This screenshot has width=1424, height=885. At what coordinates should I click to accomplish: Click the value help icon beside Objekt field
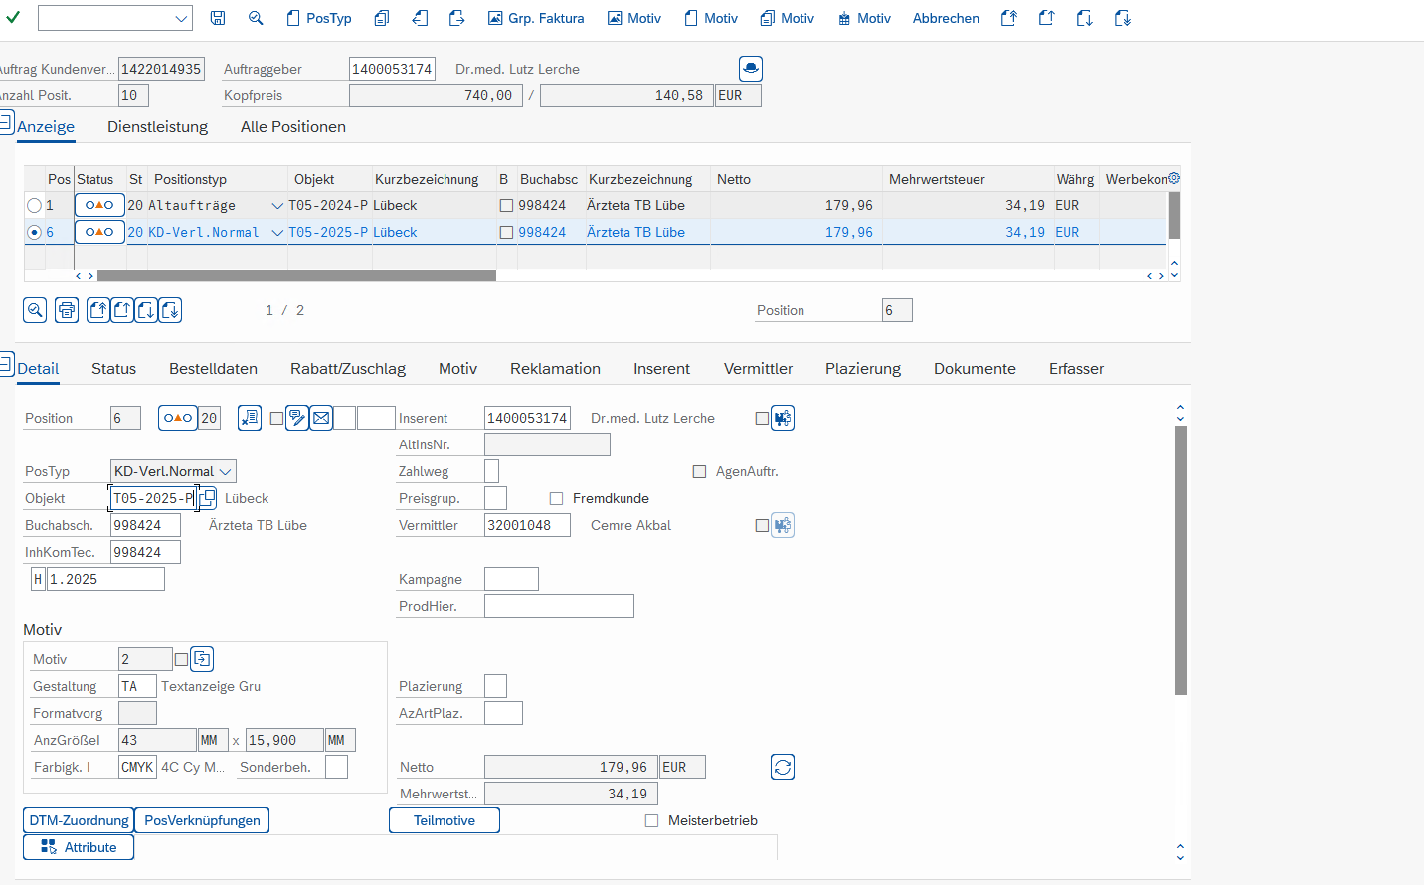207,498
